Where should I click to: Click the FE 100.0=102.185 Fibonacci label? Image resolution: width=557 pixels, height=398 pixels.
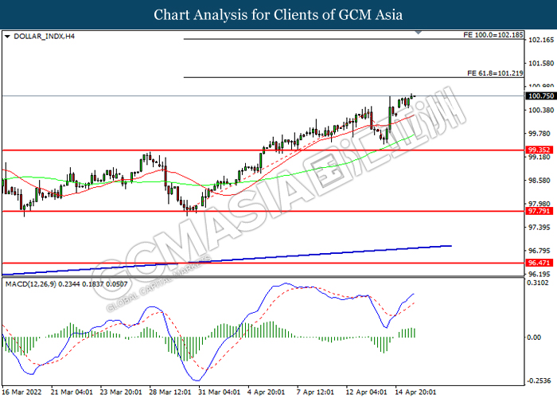point(493,35)
